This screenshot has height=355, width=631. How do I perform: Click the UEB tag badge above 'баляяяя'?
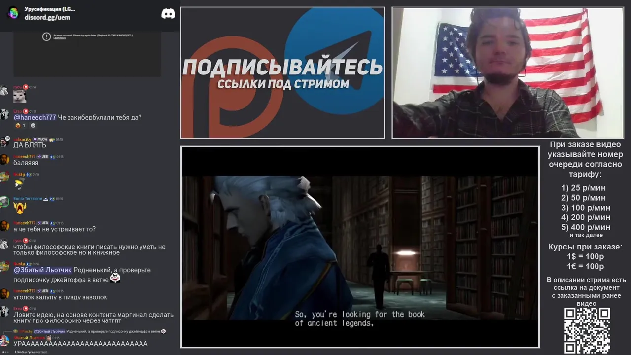(x=42, y=157)
